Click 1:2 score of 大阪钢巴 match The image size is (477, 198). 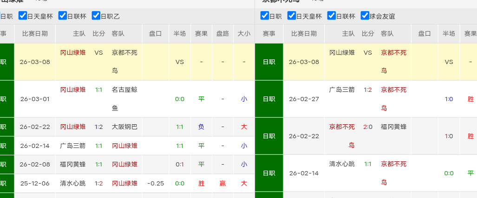point(98,127)
